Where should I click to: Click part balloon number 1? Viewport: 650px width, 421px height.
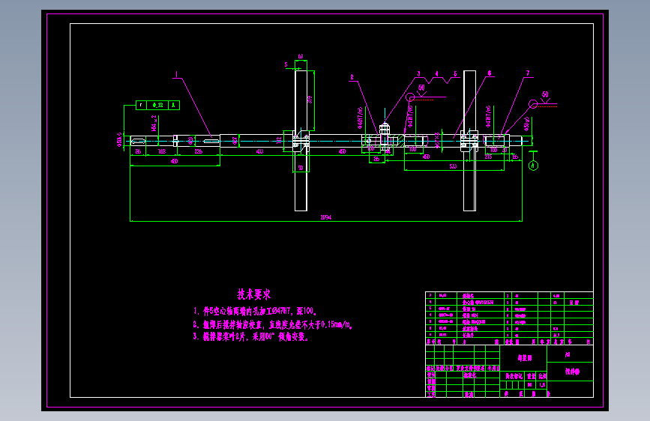click(x=177, y=75)
